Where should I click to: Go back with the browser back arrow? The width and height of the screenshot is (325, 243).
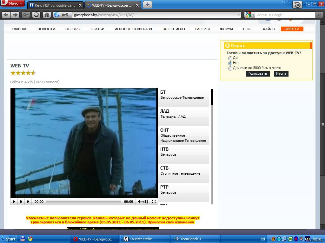[6, 15]
